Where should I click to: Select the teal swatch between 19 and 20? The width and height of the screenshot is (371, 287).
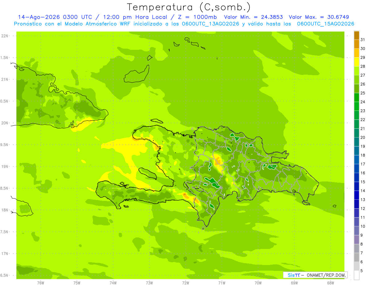click(x=356, y=142)
